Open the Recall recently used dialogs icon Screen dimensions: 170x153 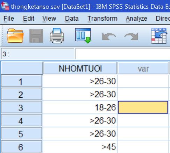[x=83, y=36]
